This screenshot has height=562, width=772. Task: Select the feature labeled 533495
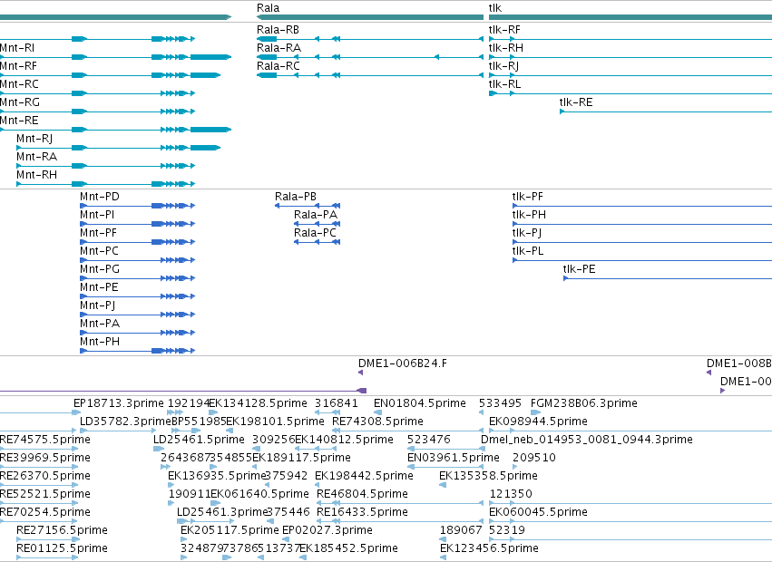[500, 403]
